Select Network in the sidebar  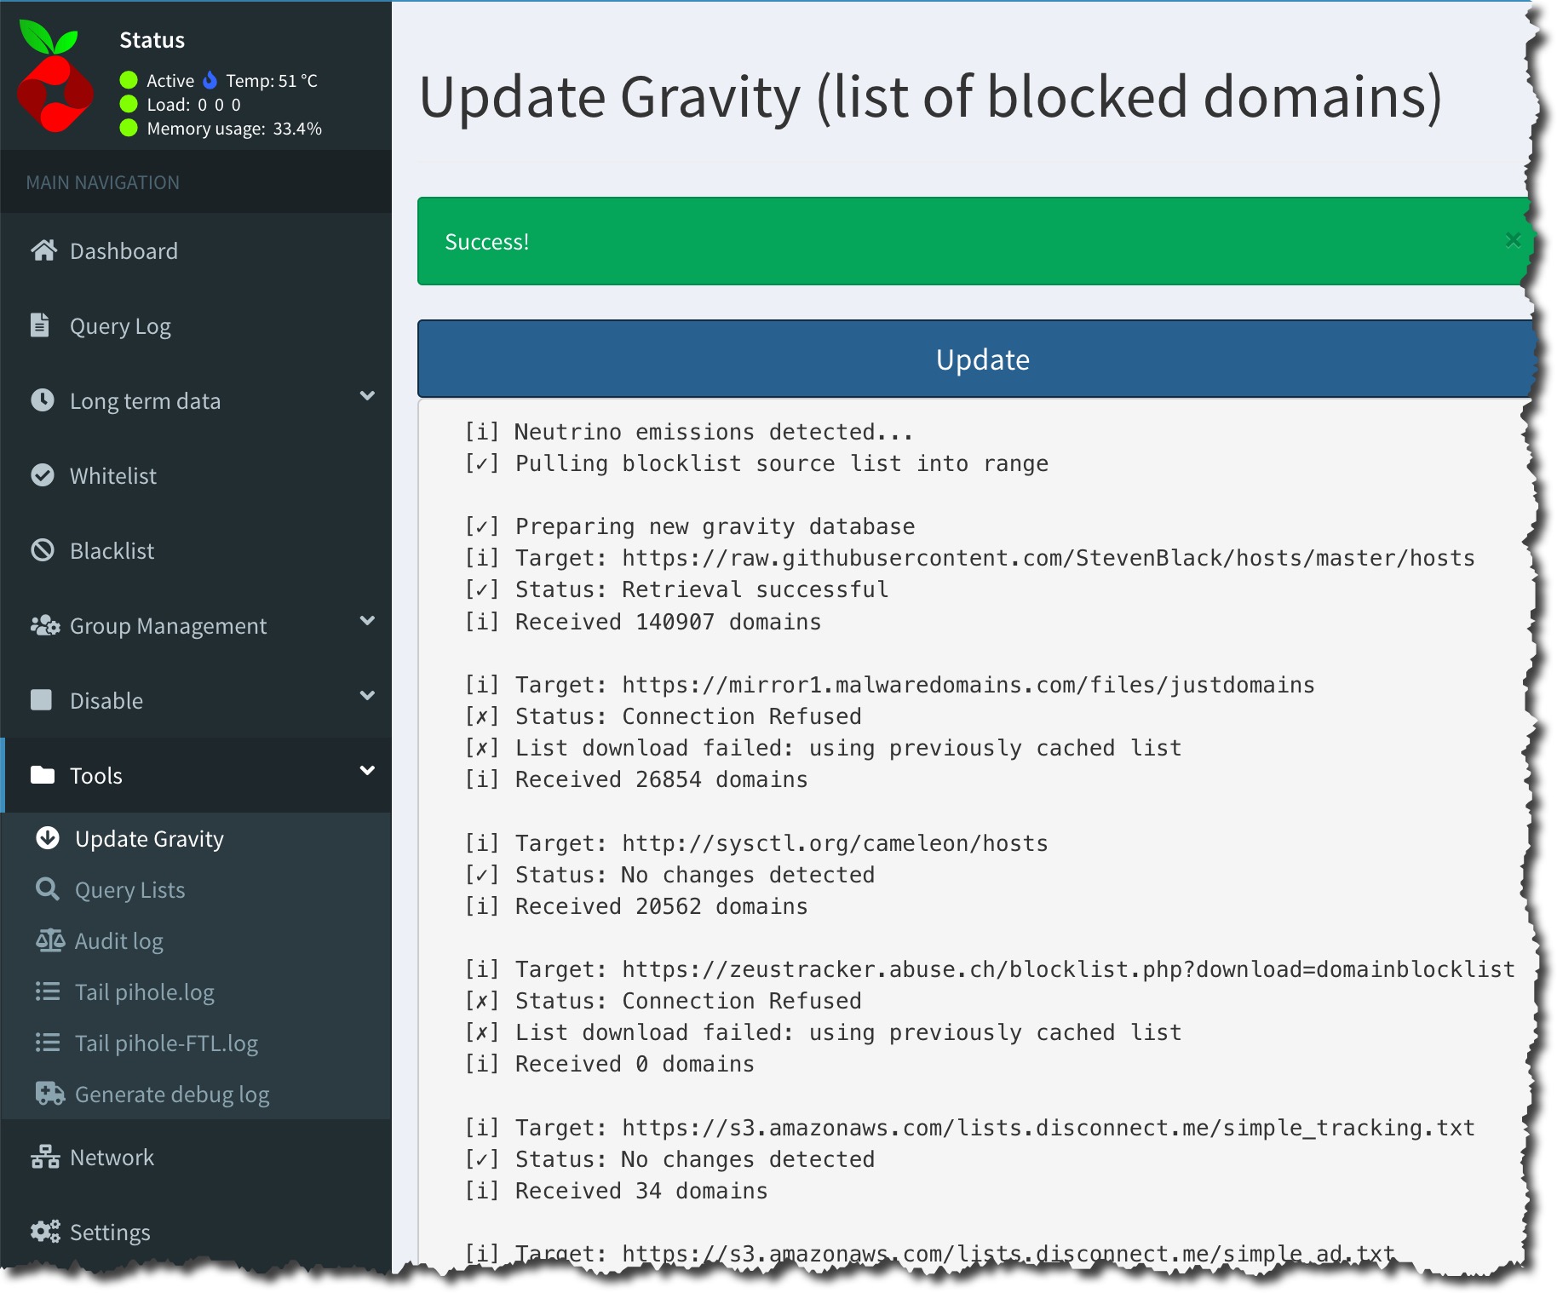pos(112,1157)
